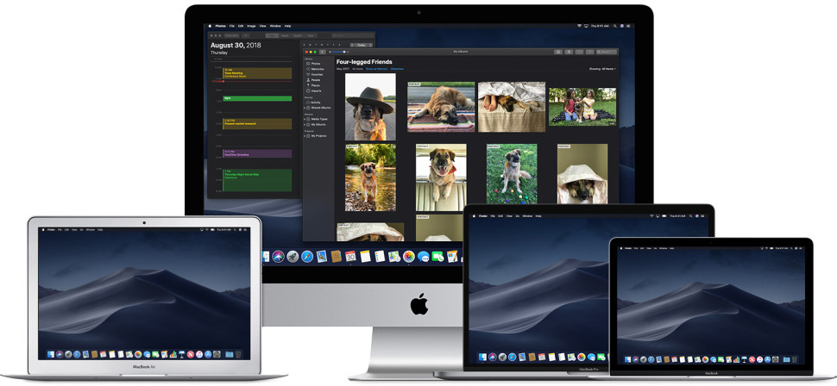The image size is (837, 386).
Task: Select photo of dog wearing hat
Action: pyautogui.click(x=370, y=107)
